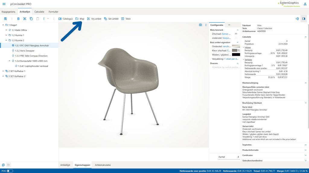Toggle the POS switch
This screenshot has height=173, width=309.
coord(10,171)
